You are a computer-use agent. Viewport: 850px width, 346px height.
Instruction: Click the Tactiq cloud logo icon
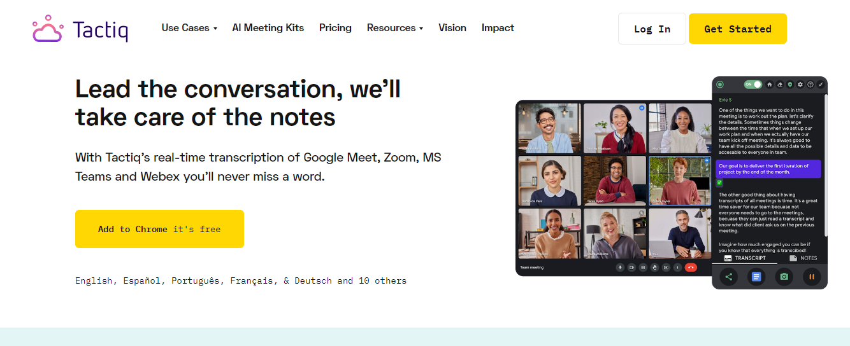47,29
